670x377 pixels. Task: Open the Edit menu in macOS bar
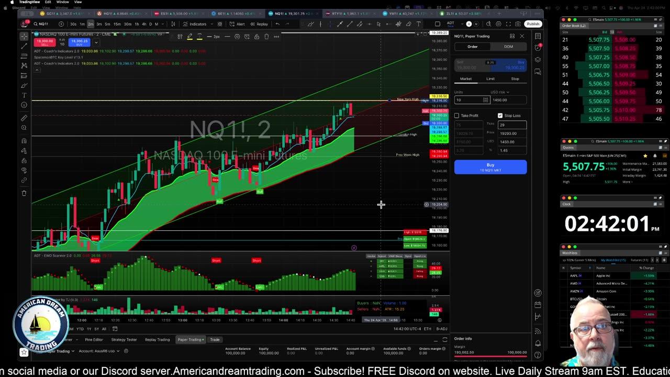coord(48,2)
